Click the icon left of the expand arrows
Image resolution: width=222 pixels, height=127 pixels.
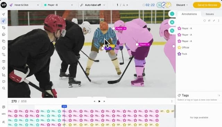coord(209,20)
